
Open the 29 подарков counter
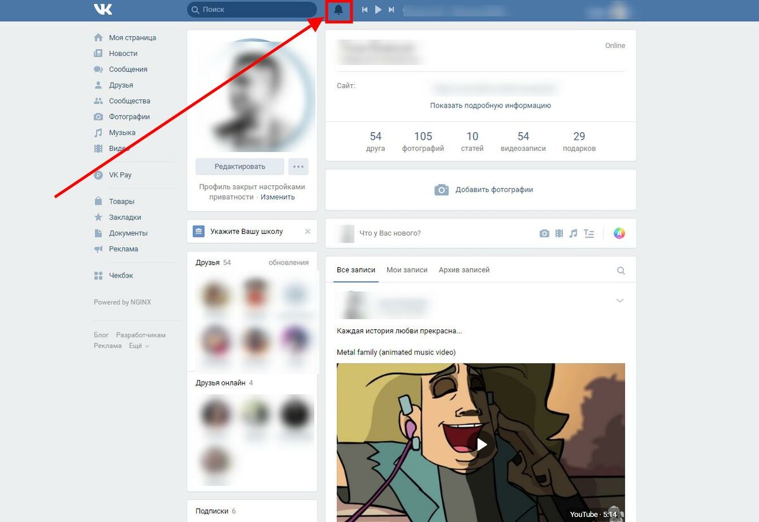tap(579, 142)
